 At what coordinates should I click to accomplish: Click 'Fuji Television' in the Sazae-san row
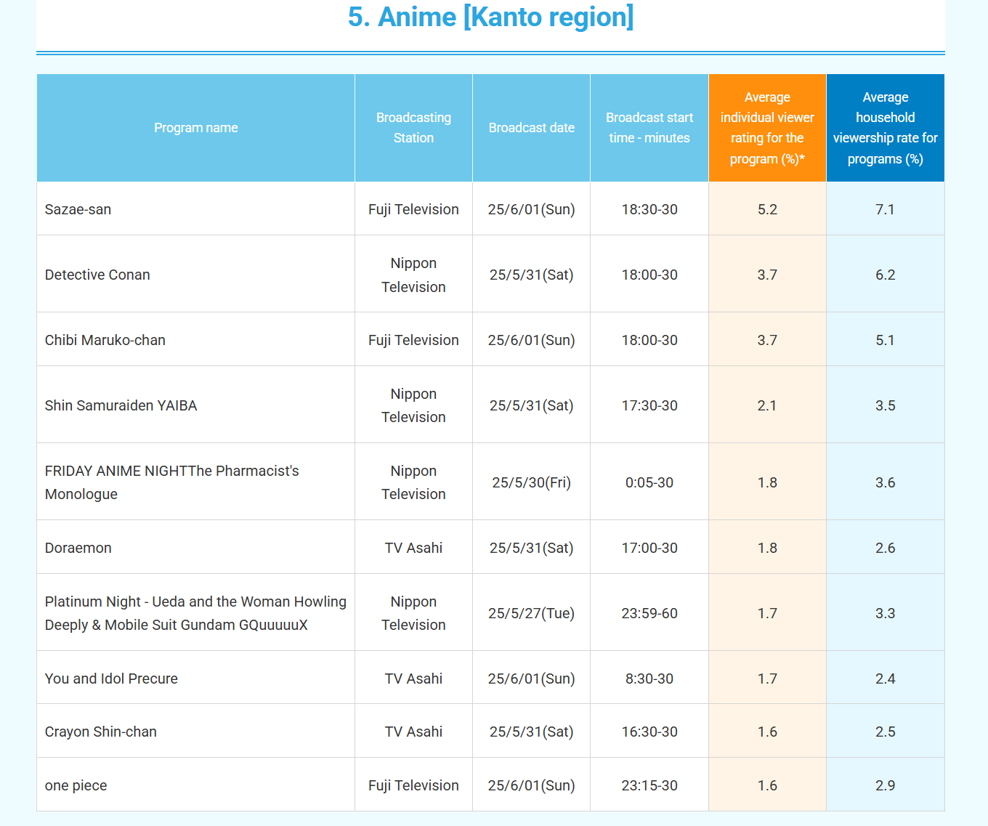tap(413, 209)
